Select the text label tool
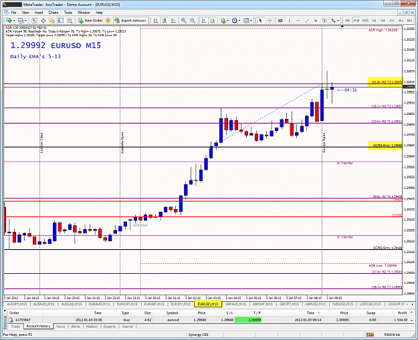Image resolution: width=418 pixels, height=340 pixels. (x=324, y=21)
